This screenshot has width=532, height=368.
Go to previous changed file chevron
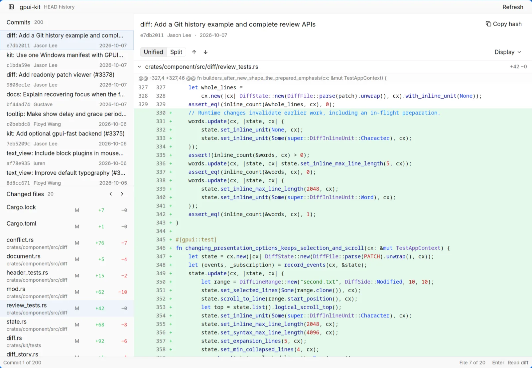click(x=111, y=194)
